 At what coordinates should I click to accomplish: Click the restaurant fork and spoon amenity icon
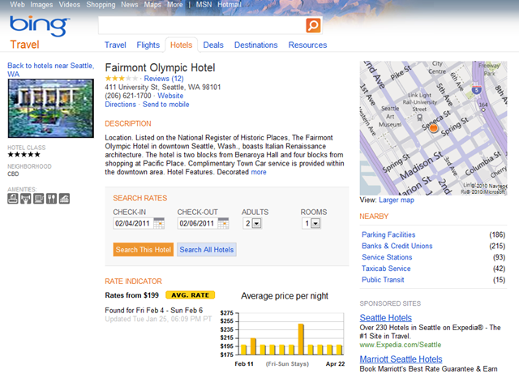coord(51,199)
